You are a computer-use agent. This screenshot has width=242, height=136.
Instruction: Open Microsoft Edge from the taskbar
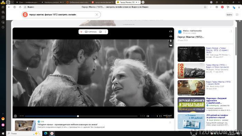(46, 133)
